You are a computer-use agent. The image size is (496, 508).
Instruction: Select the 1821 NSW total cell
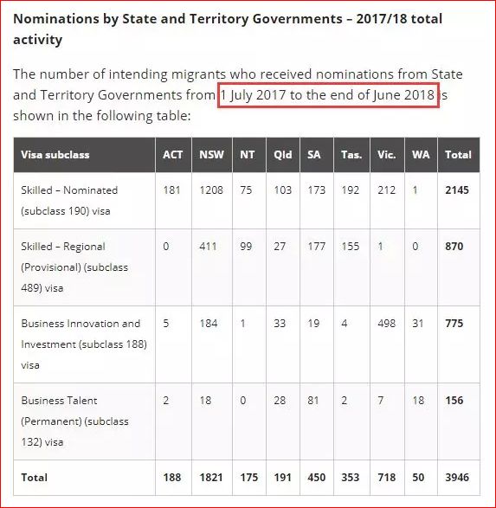211,477
